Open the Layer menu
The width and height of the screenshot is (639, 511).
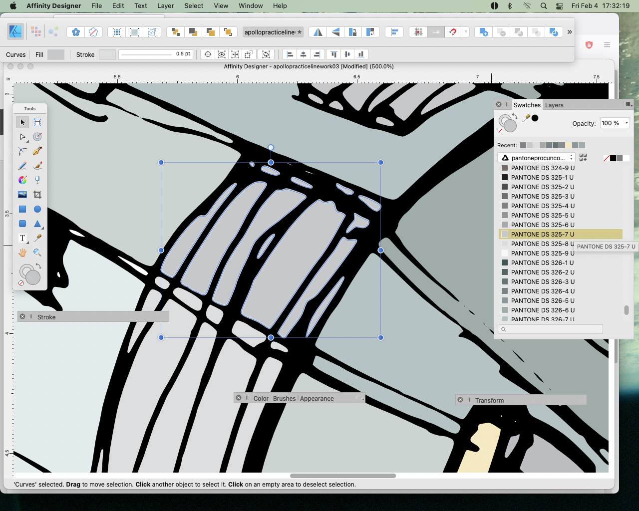(x=165, y=5)
